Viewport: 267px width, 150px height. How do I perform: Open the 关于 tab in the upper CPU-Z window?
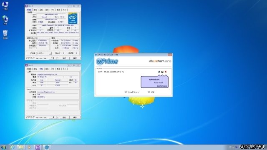[64, 10]
